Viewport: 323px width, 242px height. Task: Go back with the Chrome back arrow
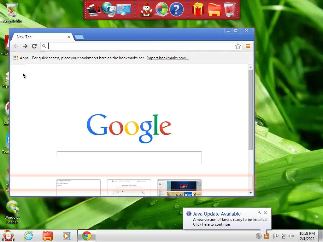pyautogui.click(x=16, y=46)
